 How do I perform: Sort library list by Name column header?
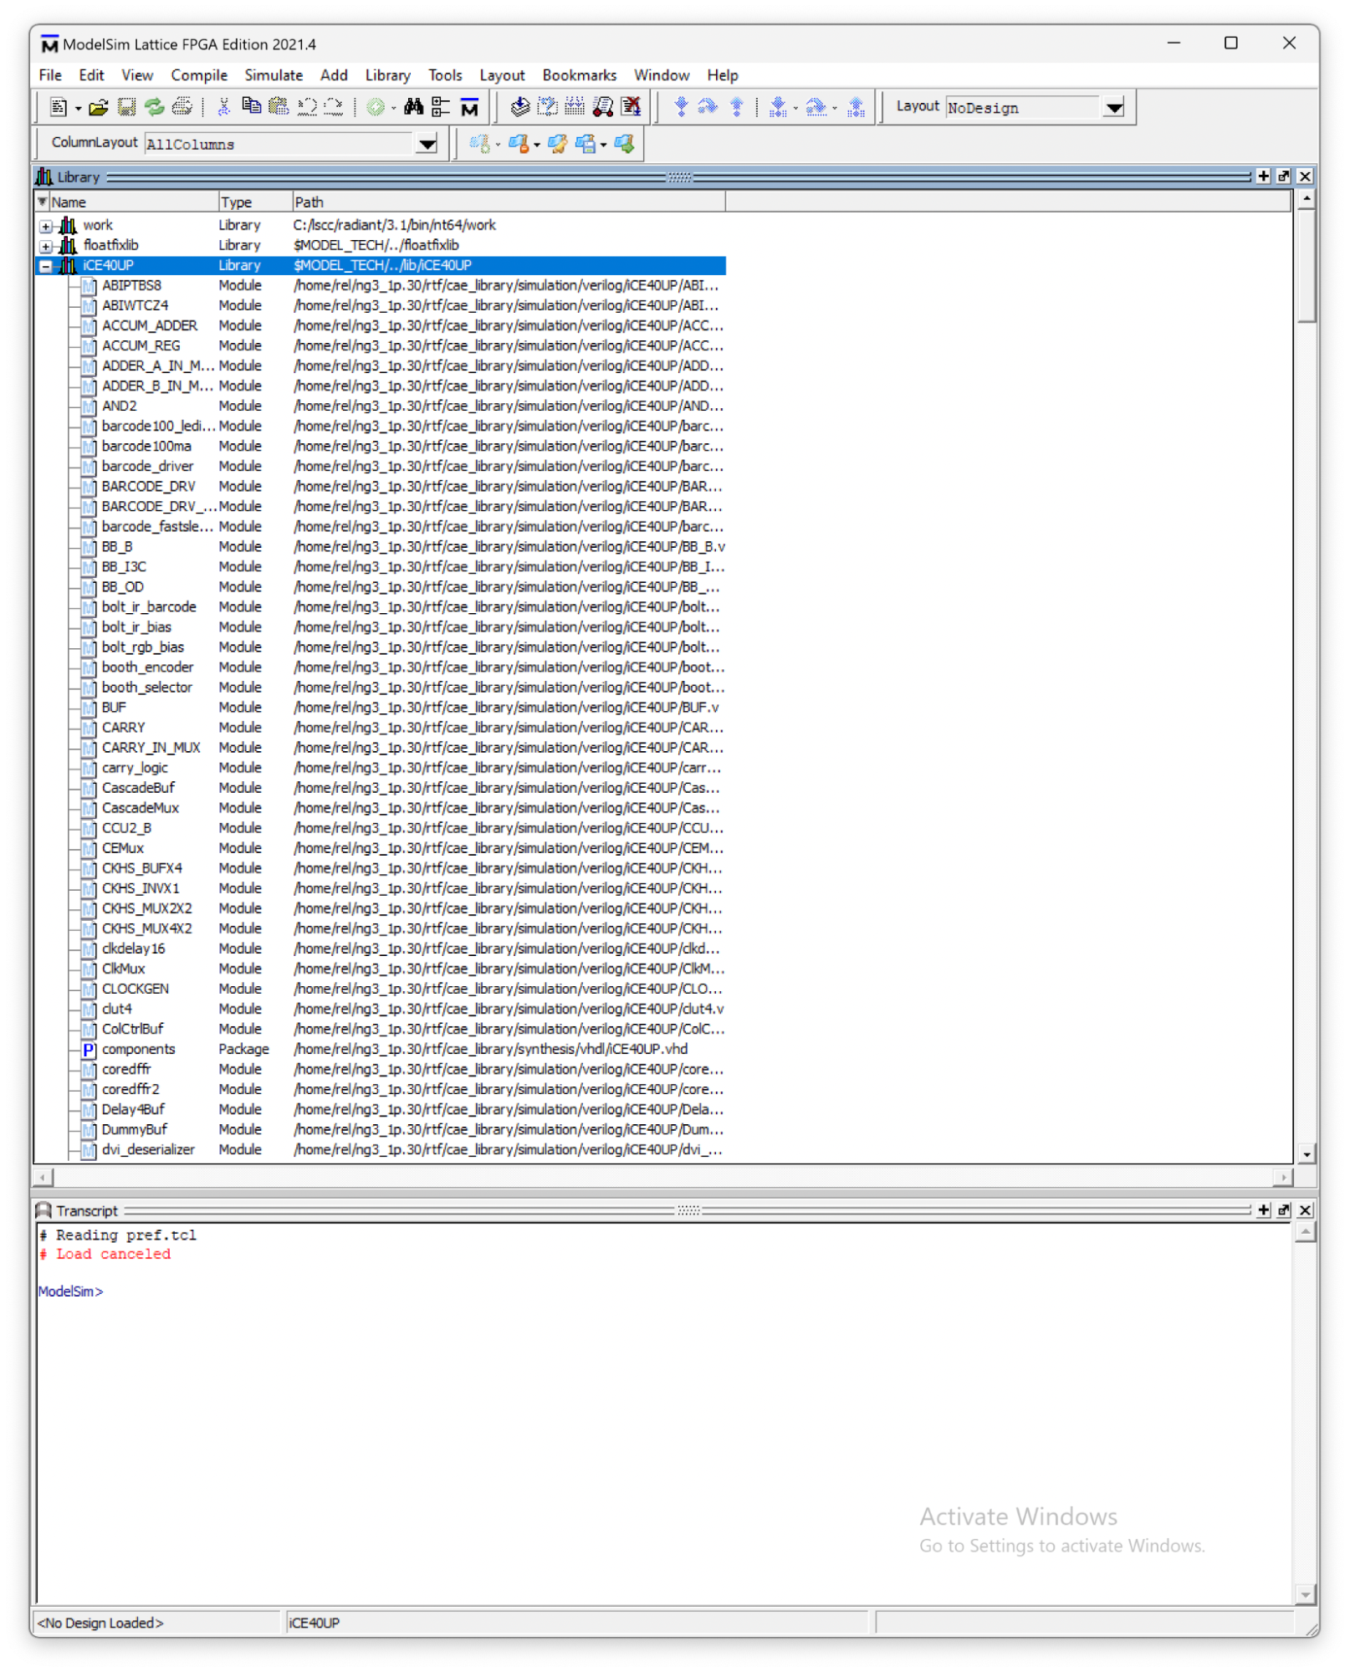coord(133,202)
